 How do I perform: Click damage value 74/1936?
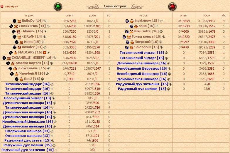click(92, 140)
